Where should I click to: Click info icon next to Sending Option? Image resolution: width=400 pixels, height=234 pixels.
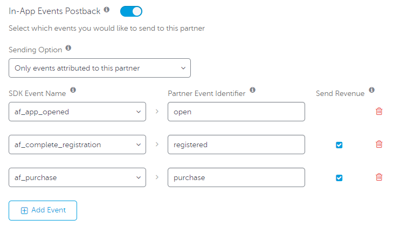click(x=68, y=48)
